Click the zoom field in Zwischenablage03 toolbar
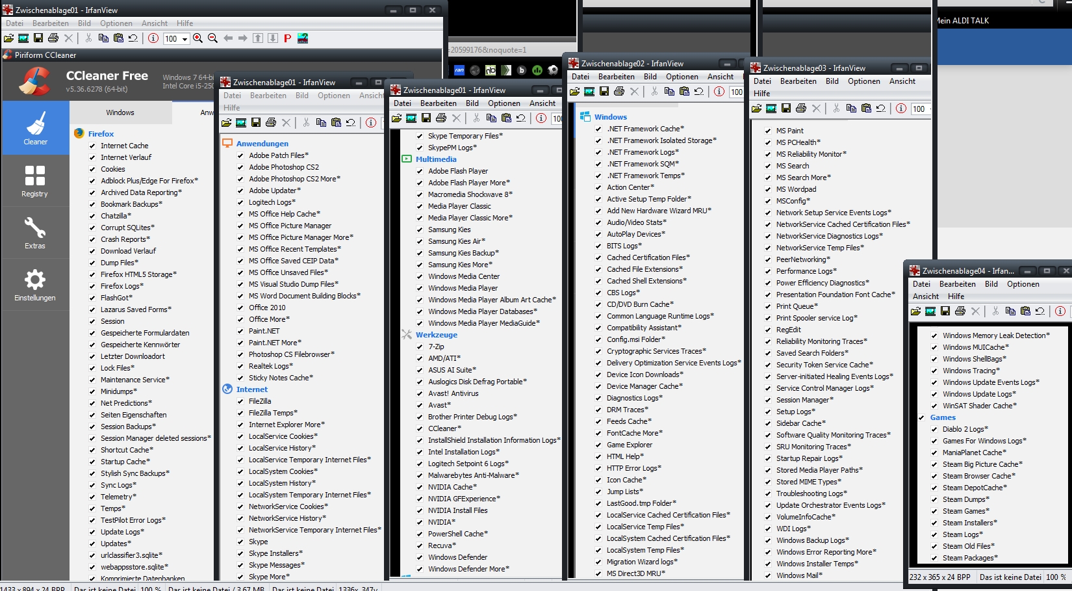This screenshot has width=1072, height=591. [x=920, y=109]
